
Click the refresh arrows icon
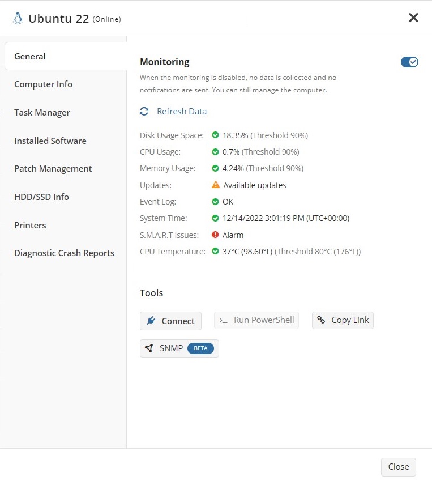click(x=144, y=112)
